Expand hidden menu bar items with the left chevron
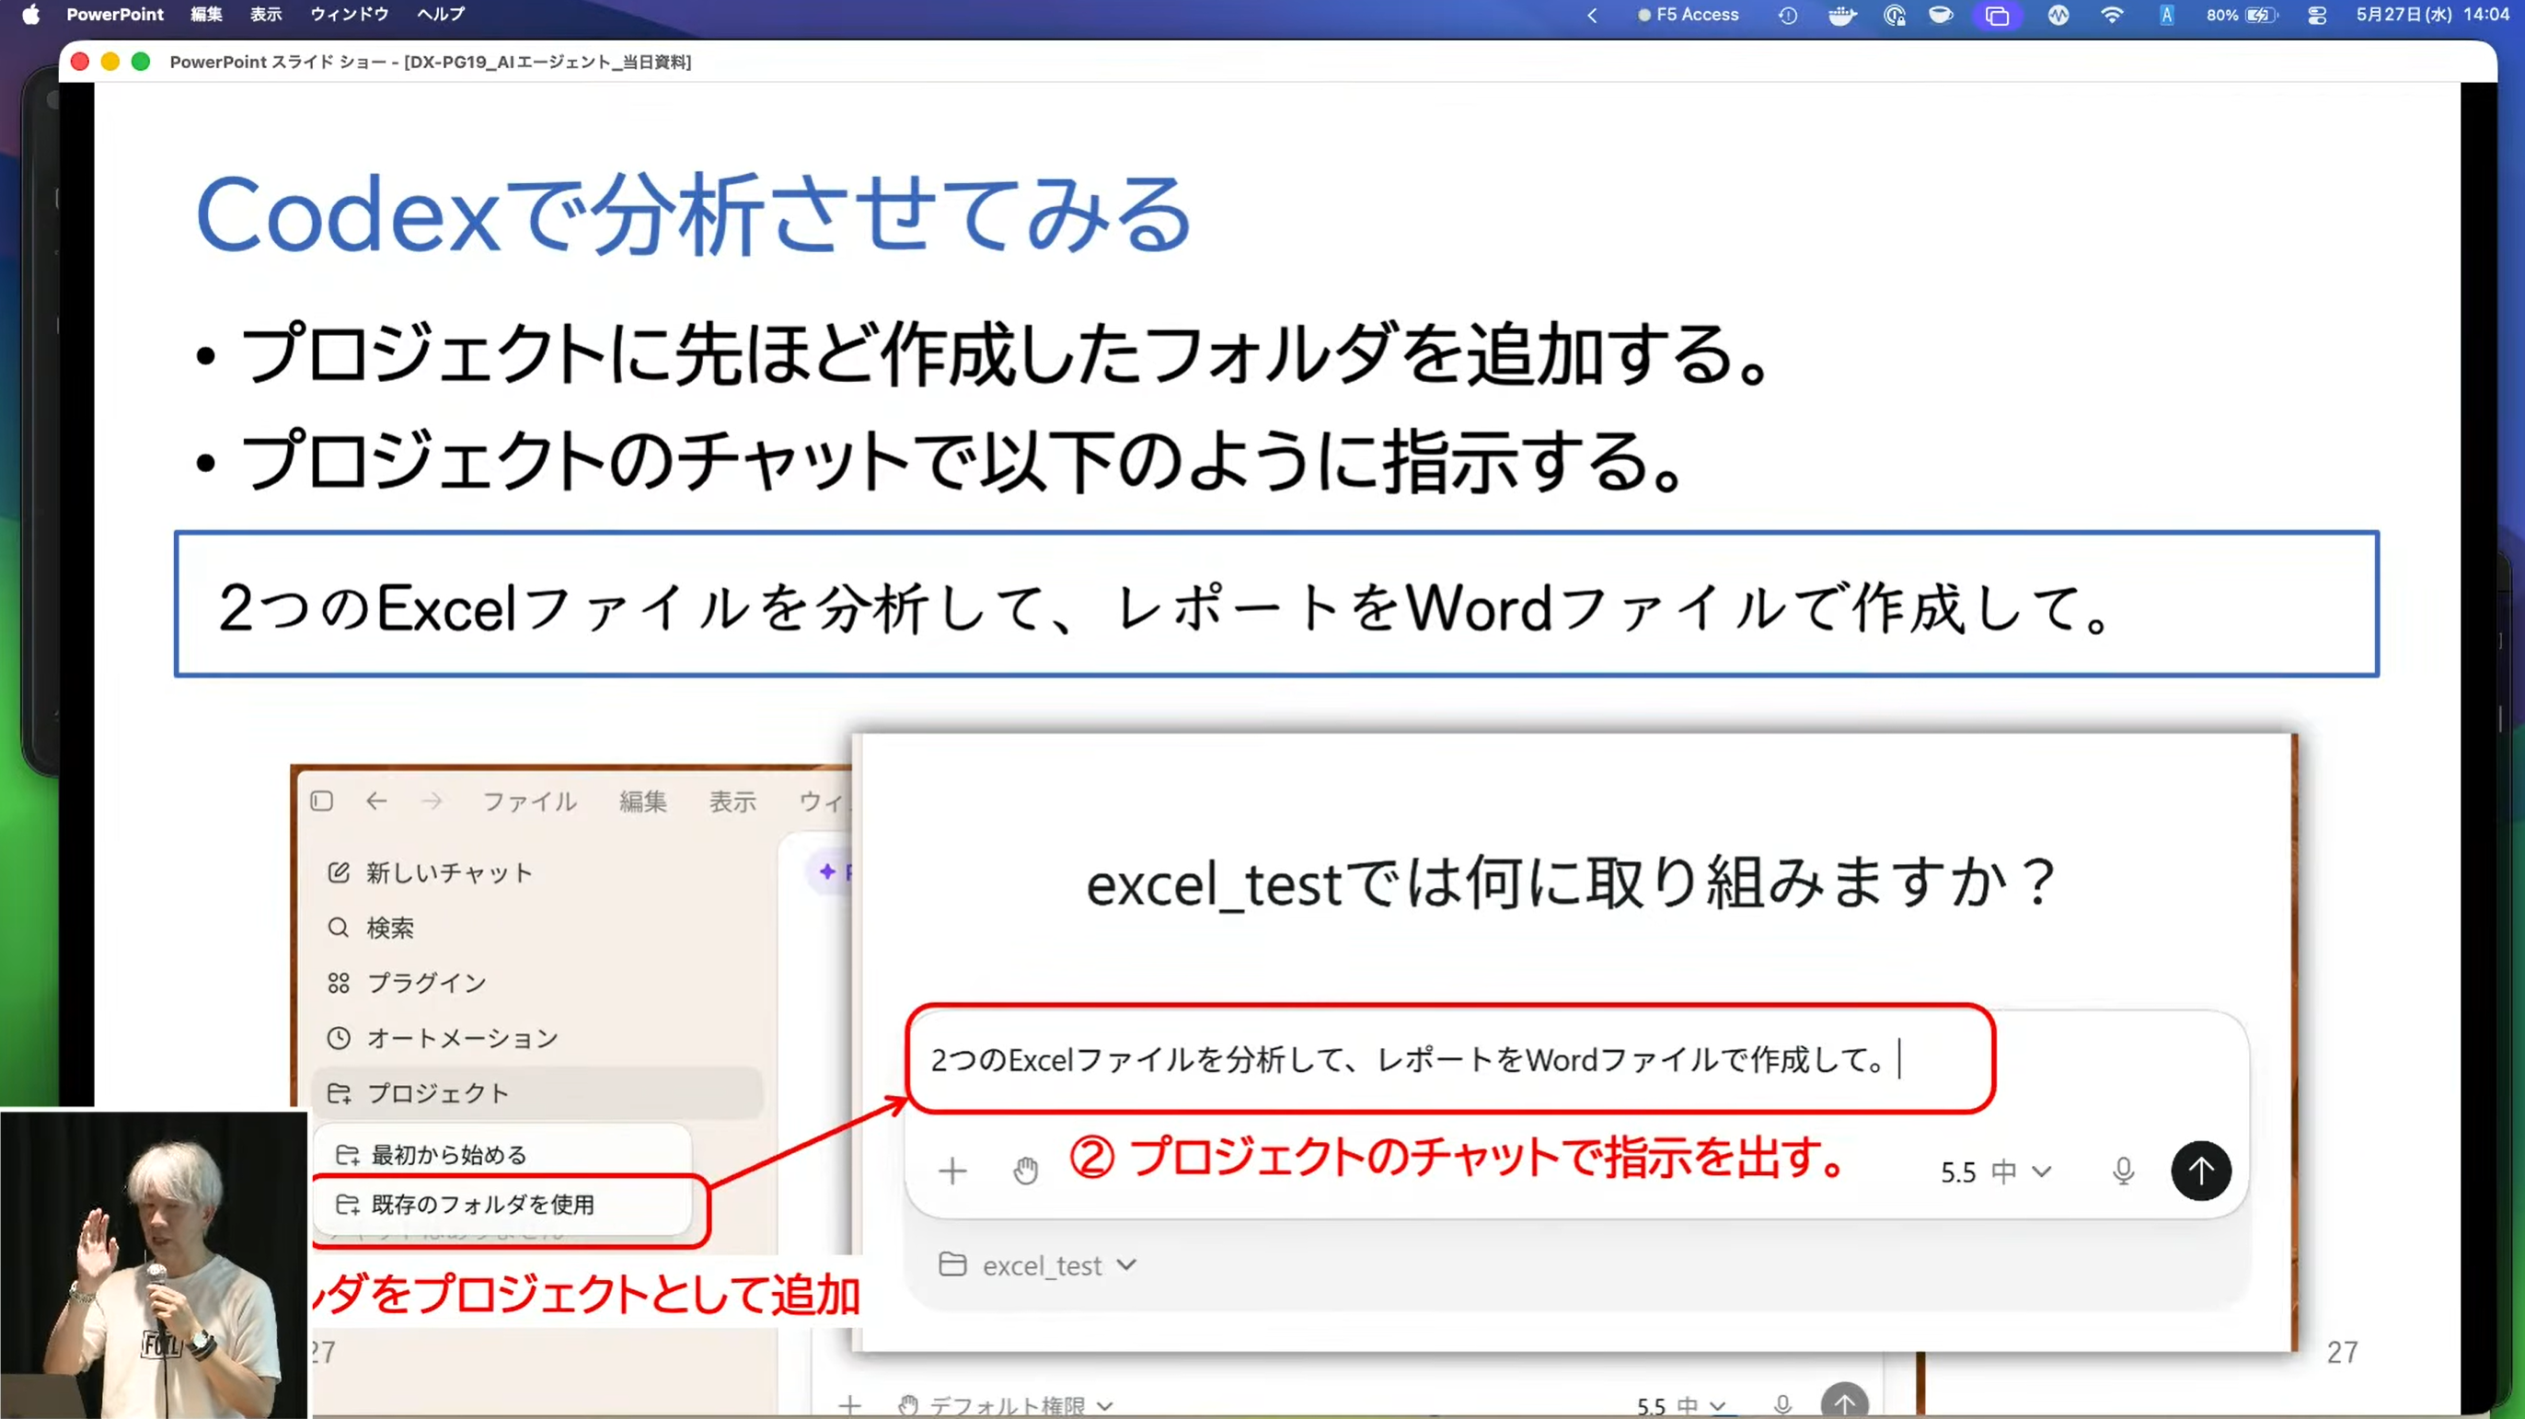The width and height of the screenshot is (2525, 1419). 1592,15
